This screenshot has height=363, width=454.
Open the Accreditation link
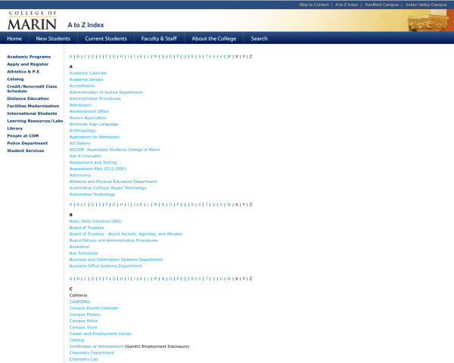82,85
